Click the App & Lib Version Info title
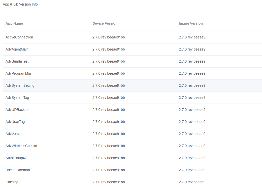 pyautogui.click(x=20, y=4)
